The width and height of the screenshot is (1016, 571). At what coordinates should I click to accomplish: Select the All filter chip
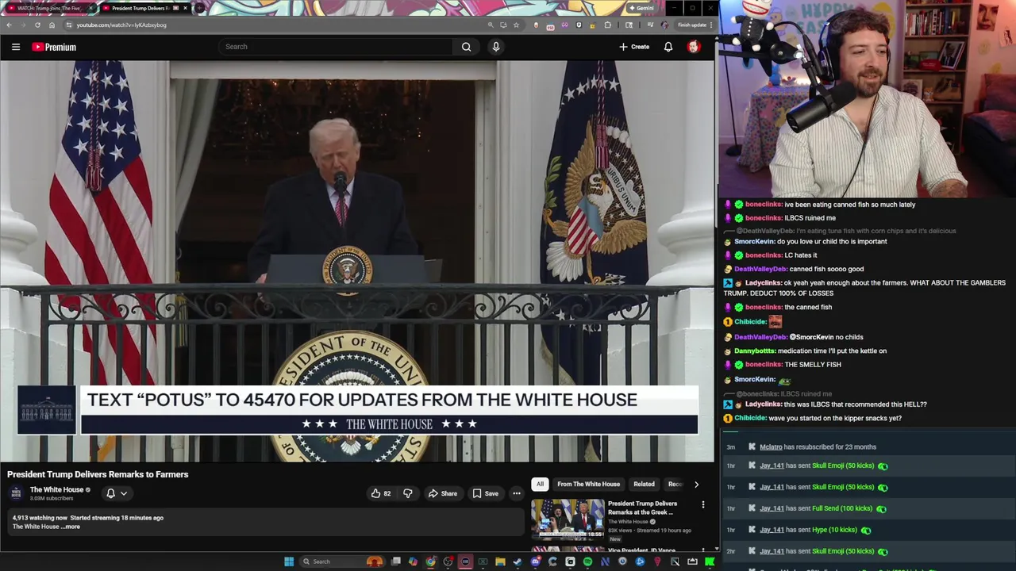pyautogui.click(x=540, y=484)
